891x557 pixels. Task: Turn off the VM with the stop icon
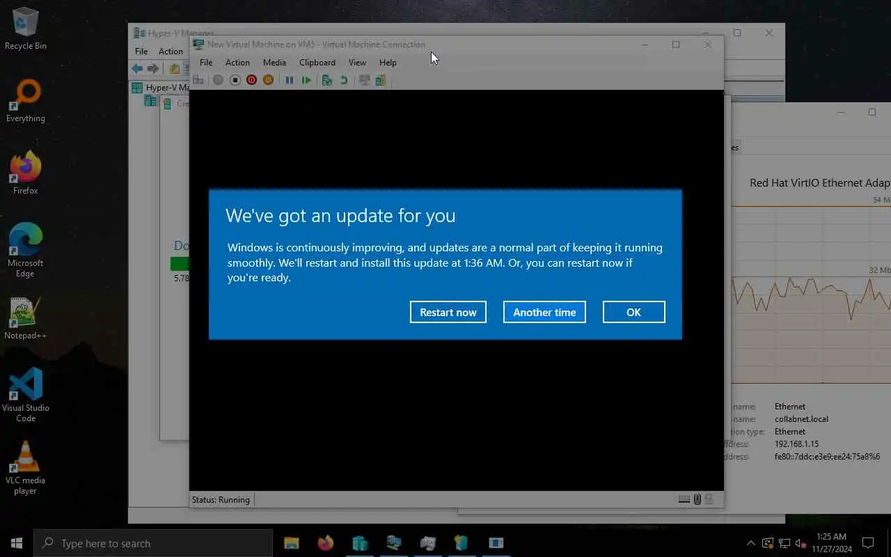point(235,80)
